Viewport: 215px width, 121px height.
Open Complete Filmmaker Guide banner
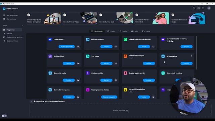(188, 18)
